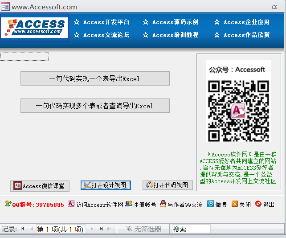Click 一句代码实现多个表或者查询导出Excel button

95,106
